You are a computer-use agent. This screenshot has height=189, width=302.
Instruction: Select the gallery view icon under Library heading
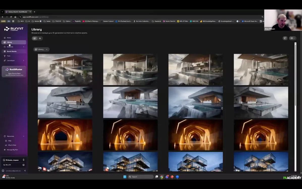(x=35, y=38)
